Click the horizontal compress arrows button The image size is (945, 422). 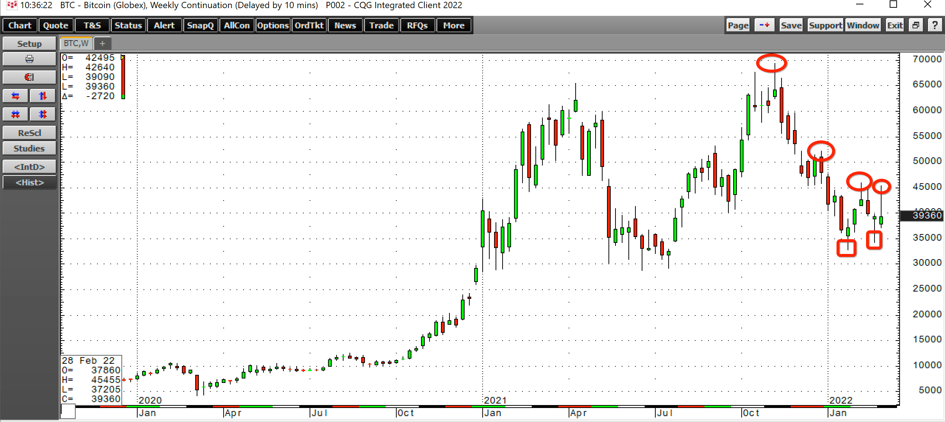pos(15,114)
